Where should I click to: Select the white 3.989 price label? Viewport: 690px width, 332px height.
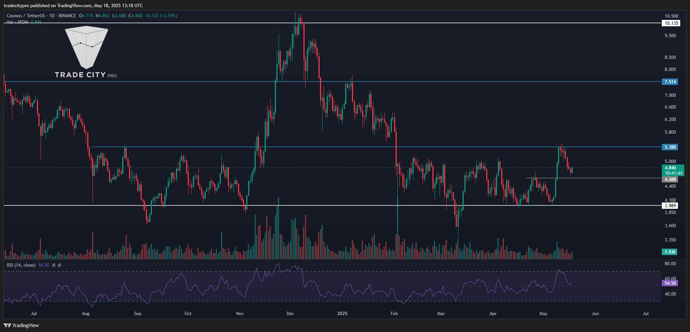pos(670,206)
